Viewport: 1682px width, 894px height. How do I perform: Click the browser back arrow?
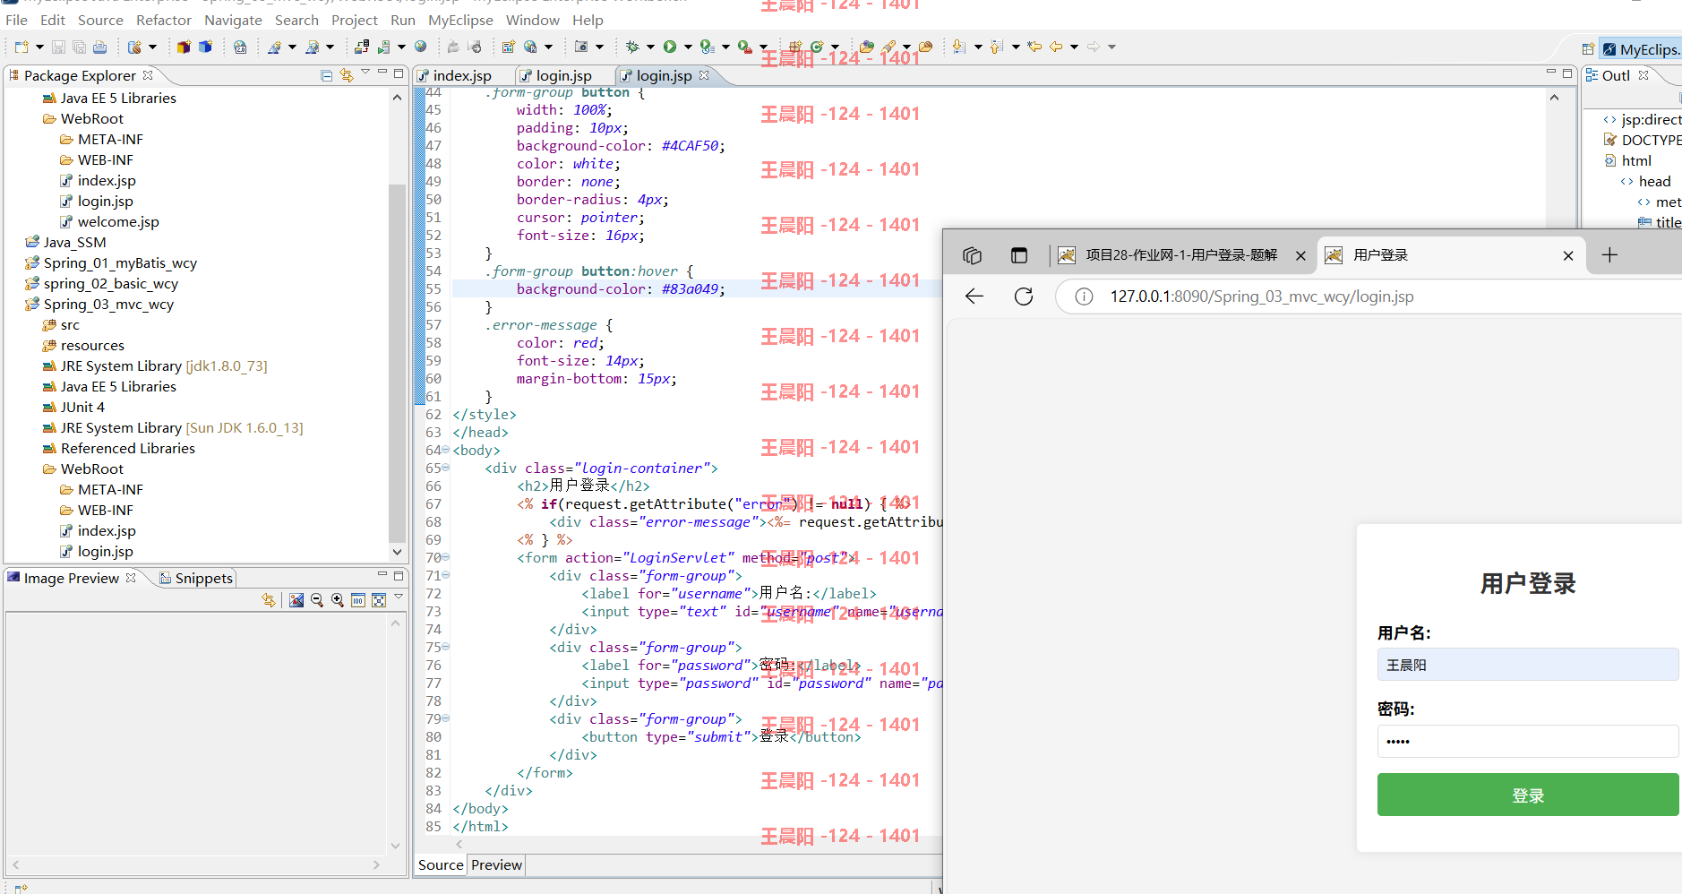coord(974,297)
